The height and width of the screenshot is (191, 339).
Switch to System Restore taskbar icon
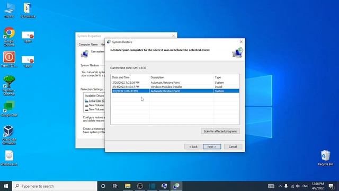(176, 186)
